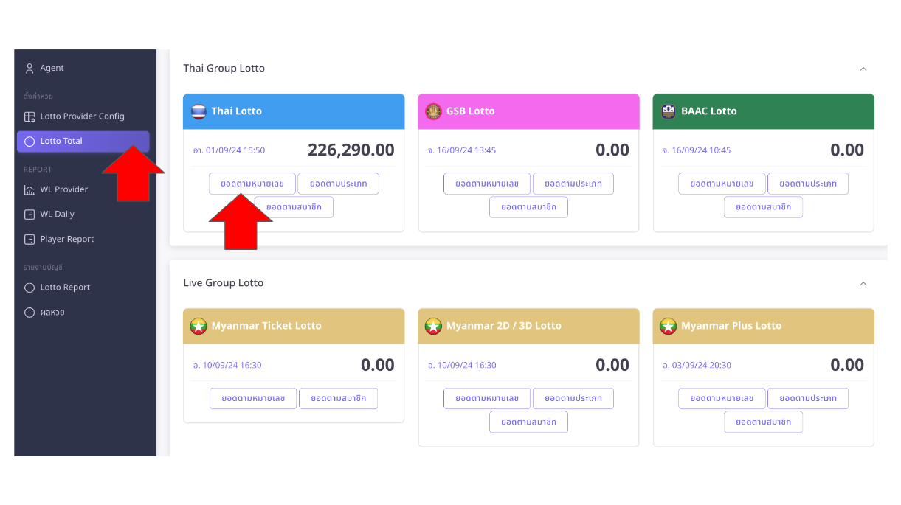
Task: Click the WL Provider chart icon
Action: (30, 189)
